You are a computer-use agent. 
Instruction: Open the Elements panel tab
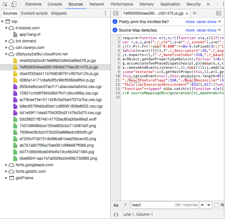coord(33,4)
